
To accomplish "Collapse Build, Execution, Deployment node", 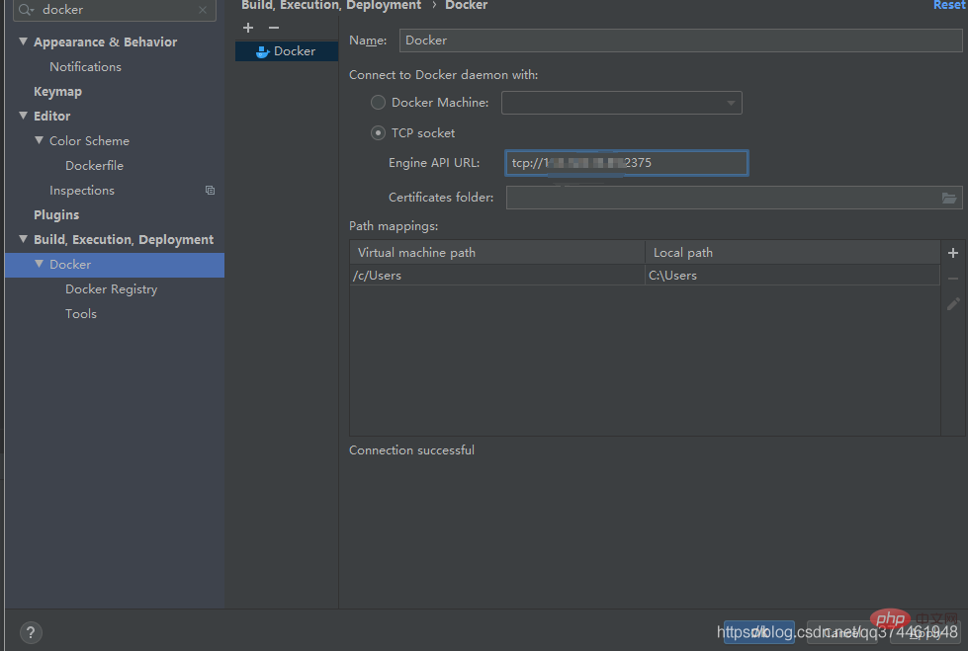I will tap(24, 239).
